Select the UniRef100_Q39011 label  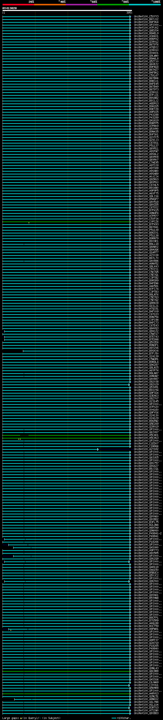pyautogui.click(x=146, y=92)
